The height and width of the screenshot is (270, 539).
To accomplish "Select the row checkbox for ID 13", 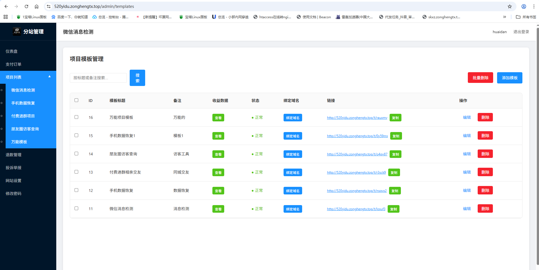I will [x=76, y=172].
